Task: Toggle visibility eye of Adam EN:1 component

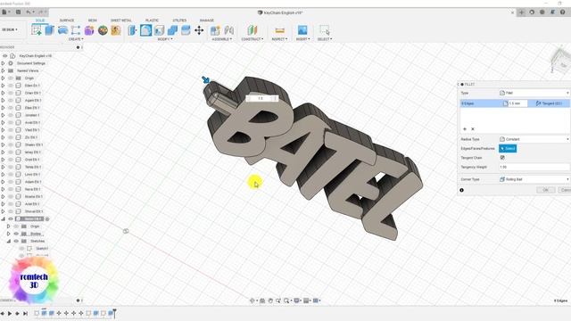Action: [11, 182]
